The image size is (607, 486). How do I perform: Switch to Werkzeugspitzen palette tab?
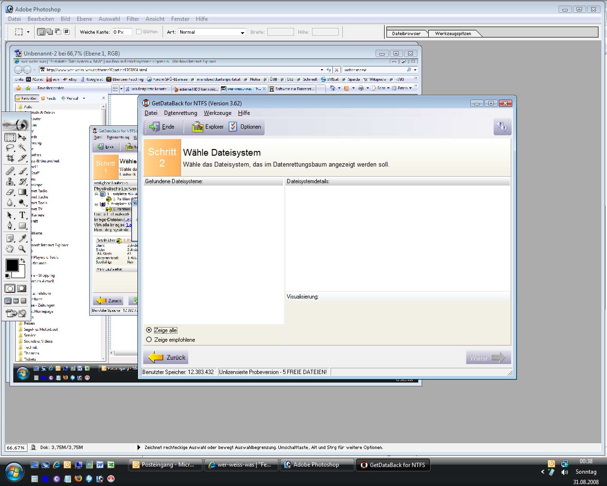(453, 33)
